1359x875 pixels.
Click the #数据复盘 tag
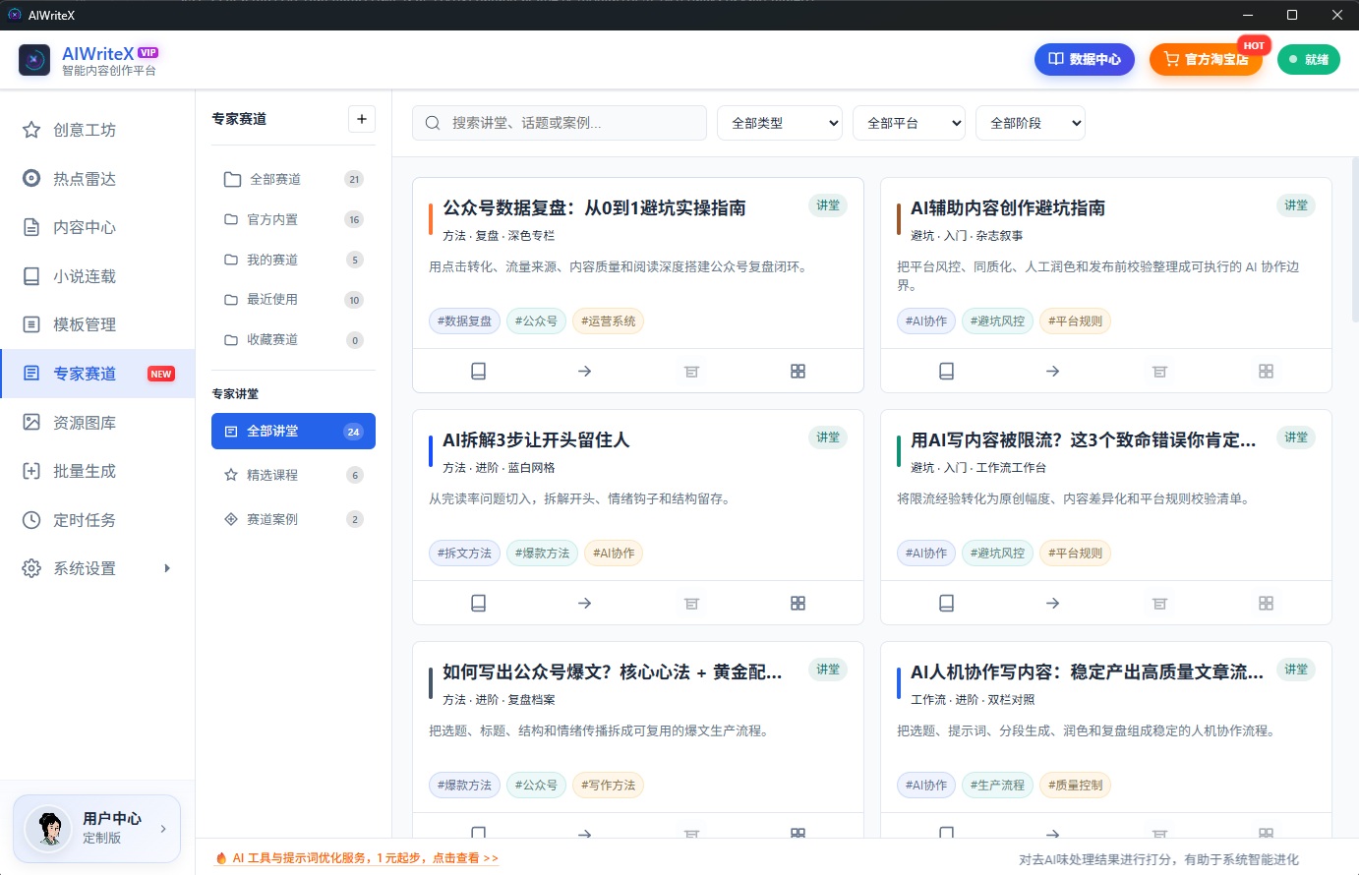[464, 321]
